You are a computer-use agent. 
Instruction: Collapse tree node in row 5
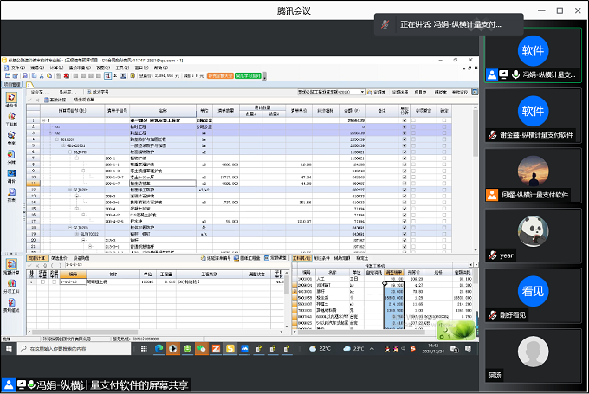tap(63, 145)
